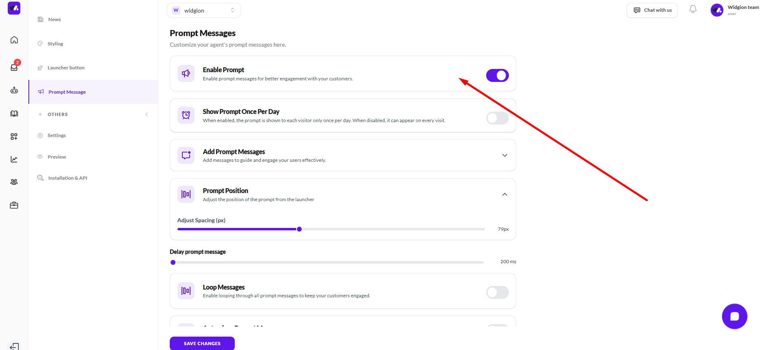Open the inbox icon with red badge
This screenshot has height=350, width=768.
[14, 67]
